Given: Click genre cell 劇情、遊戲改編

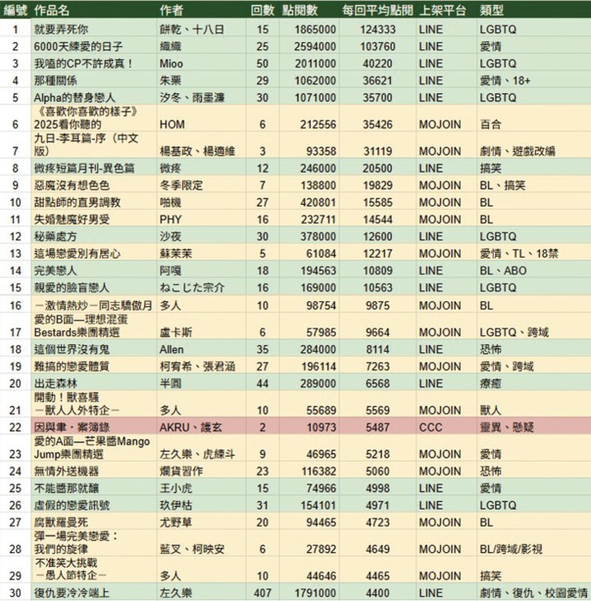Looking at the screenshot, I should coord(518,151).
